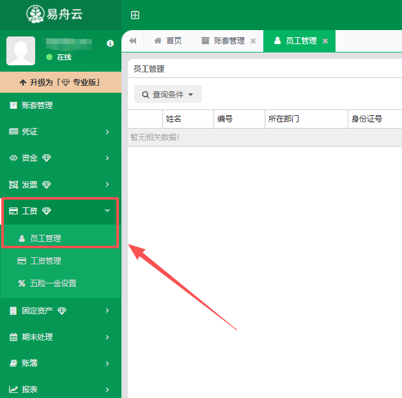402x398 pixels.
Task: Click upgrade to 专业版 banner
Action: [61, 83]
